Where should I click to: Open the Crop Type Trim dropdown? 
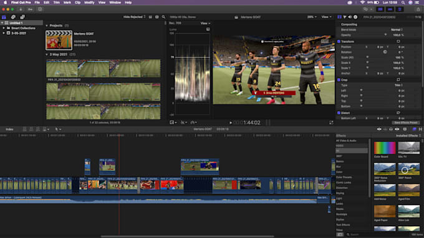point(398,85)
